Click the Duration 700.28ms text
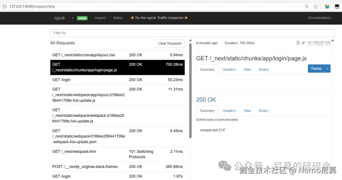The width and height of the screenshot is (342, 180). pos(239,43)
